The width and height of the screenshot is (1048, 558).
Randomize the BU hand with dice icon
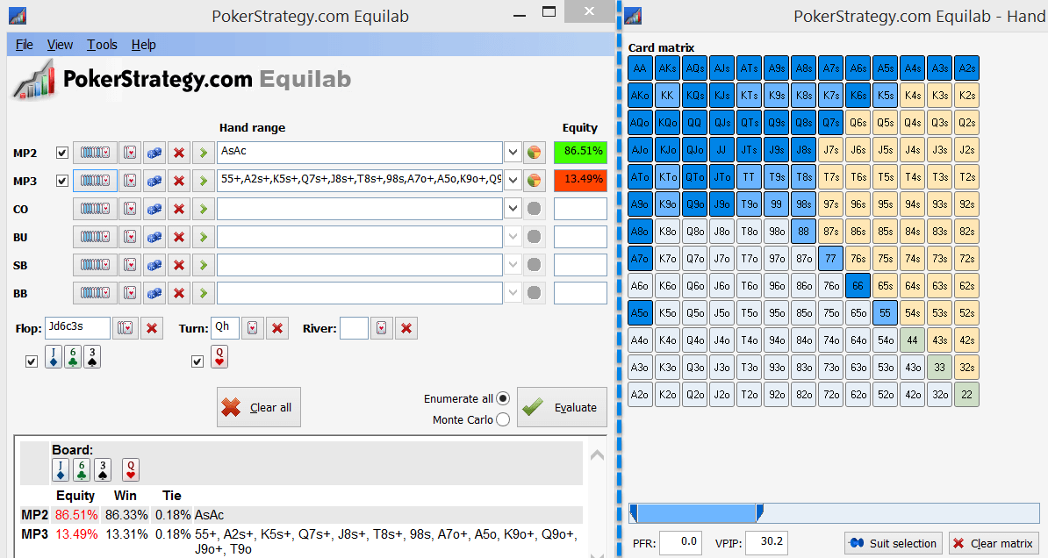[x=154, y=237]
